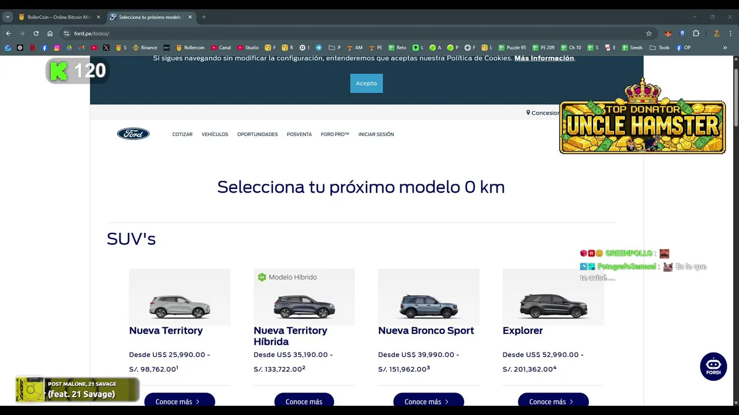This screenshot has height=415, width=739.
Task: Open the FORD PRO™ menu item
Action: (x=335, y=134)
